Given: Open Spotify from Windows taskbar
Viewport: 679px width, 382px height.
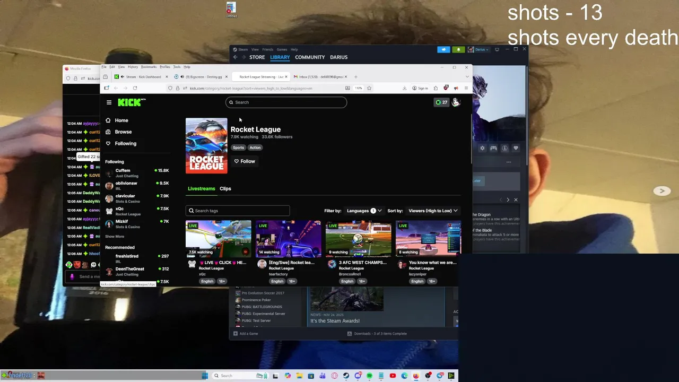Looking at the screenshot, I should tap(369, 376).
